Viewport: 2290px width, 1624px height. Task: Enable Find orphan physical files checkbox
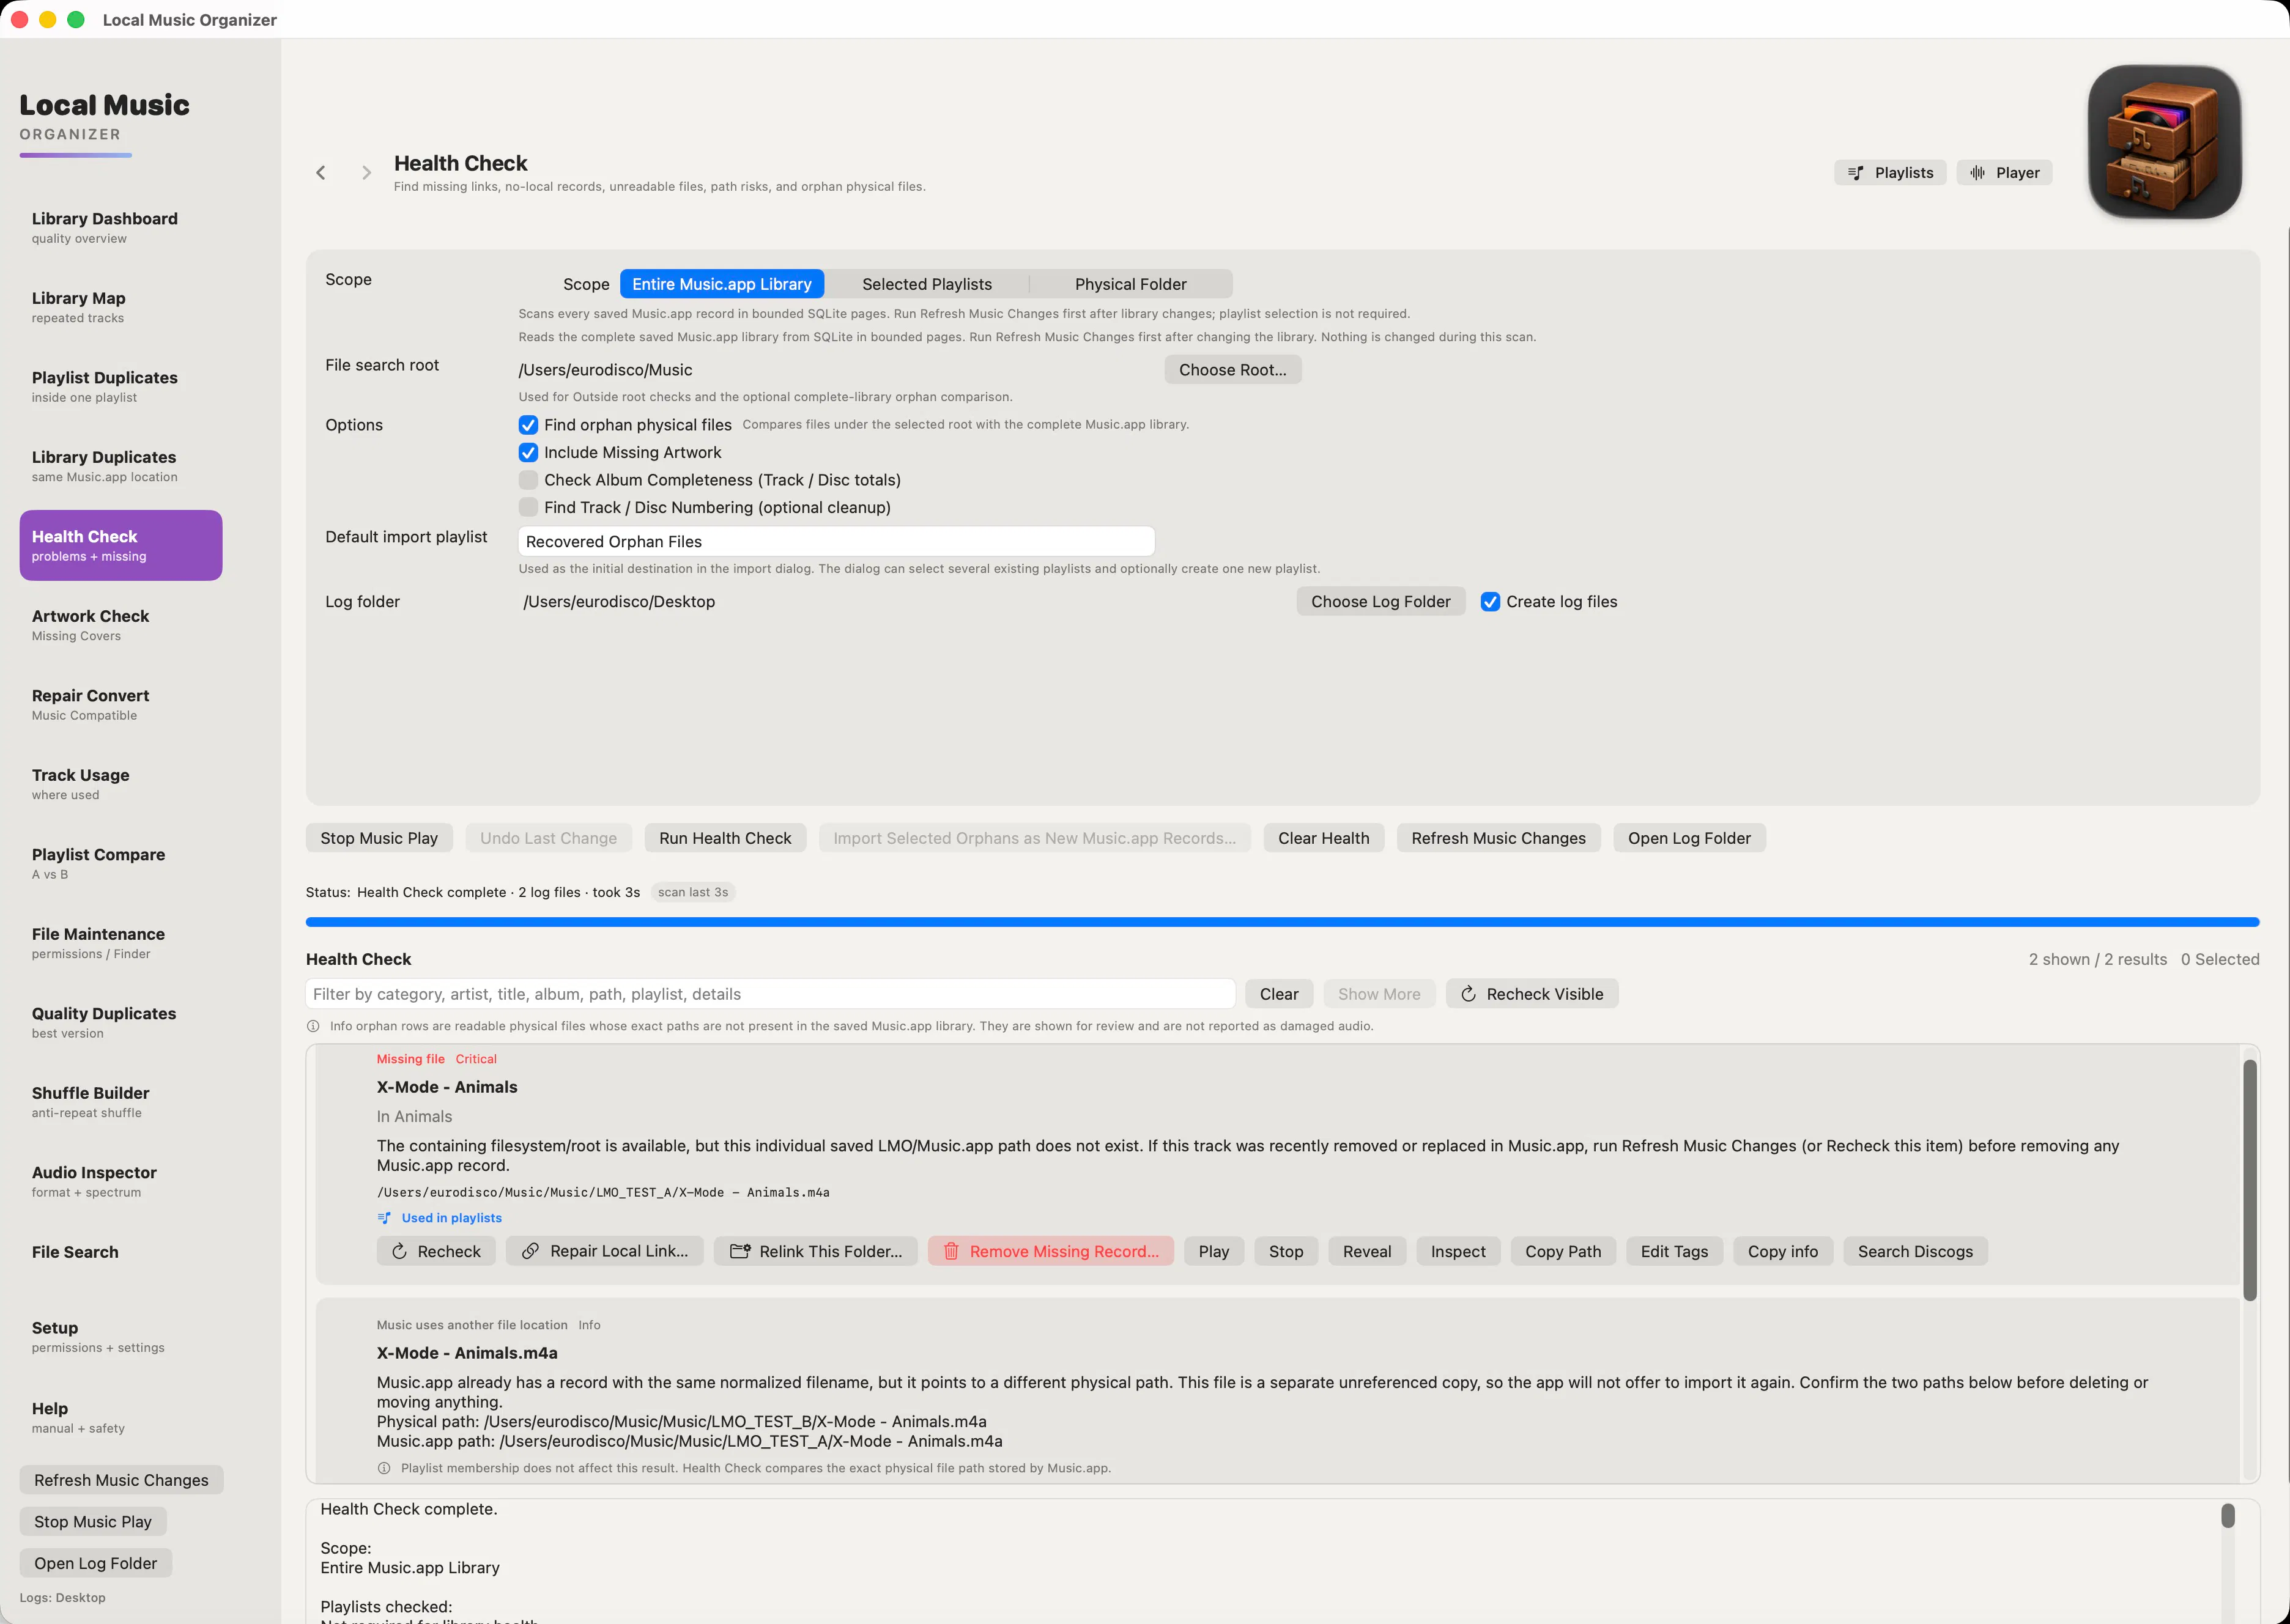pos(528,425)
